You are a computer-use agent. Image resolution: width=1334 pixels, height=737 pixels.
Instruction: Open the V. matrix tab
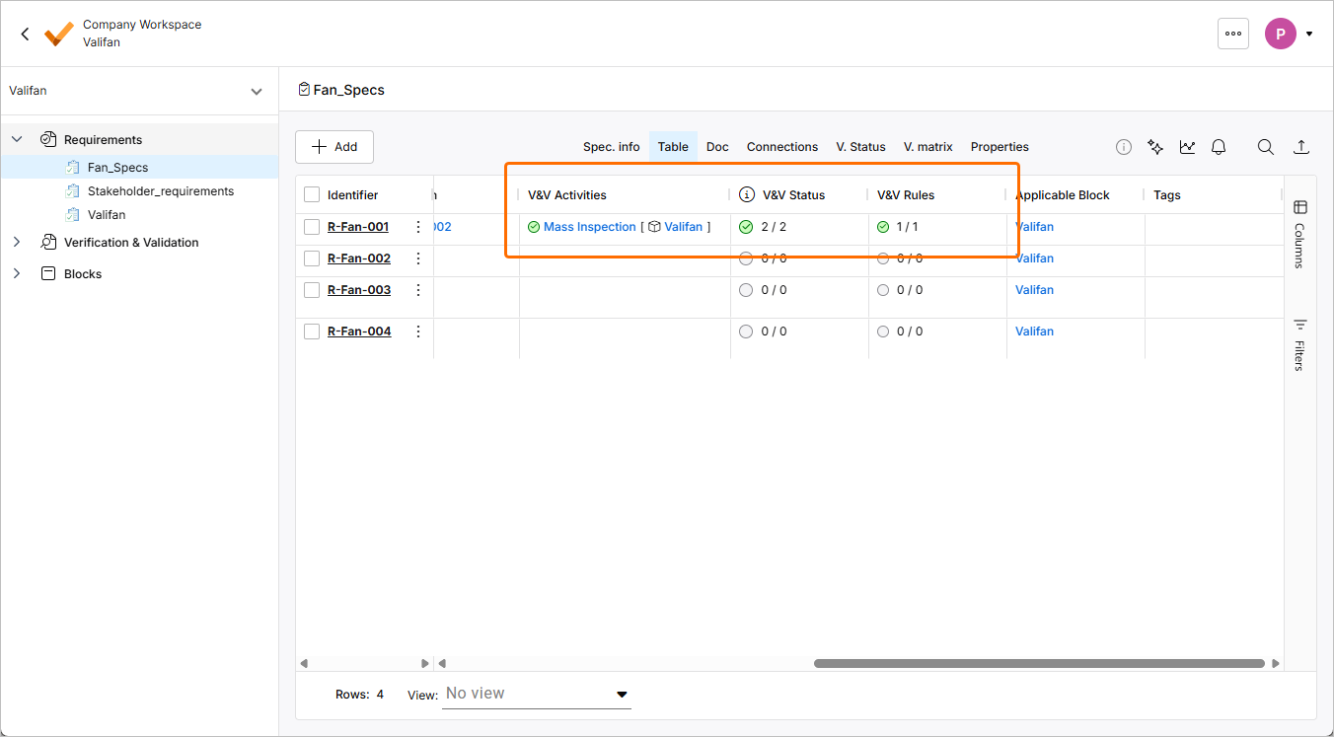click(x=928, y=147)
